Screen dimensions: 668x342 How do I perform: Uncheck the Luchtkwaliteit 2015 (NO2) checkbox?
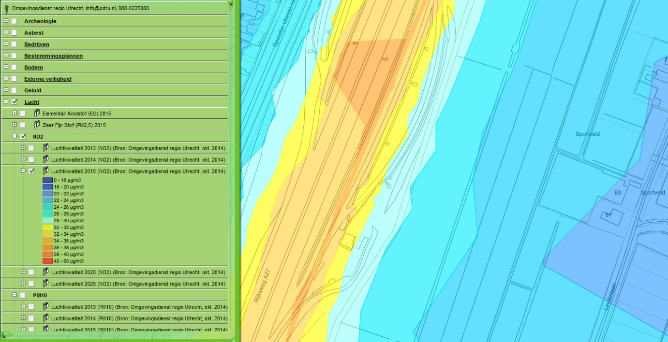tap(32, 171)
